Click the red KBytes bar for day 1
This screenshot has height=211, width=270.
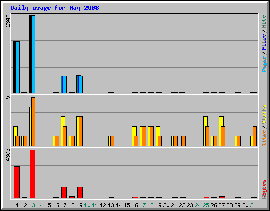16,183
